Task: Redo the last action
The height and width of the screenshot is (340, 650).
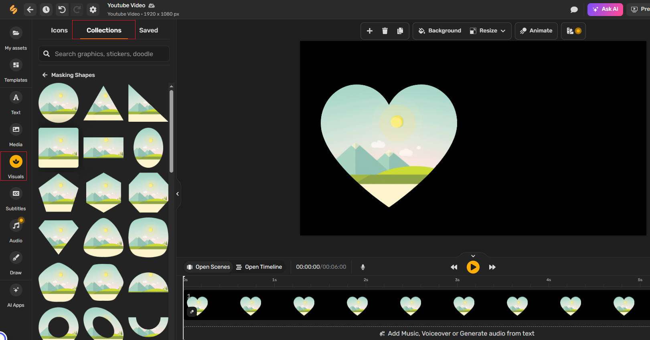Action: click(77, 9)
